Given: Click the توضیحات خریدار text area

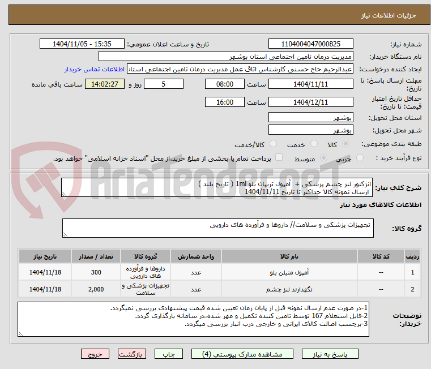Looking at the screenshot, I should [193, 319].
